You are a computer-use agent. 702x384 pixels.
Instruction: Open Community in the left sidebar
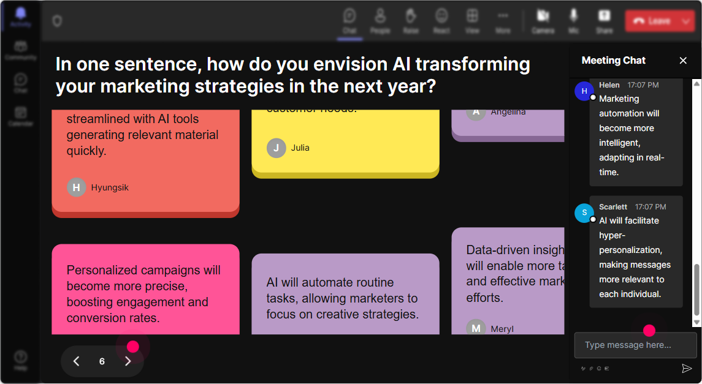point(21,50)
